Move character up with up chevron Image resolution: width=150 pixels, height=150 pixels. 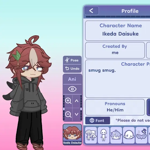[77, 101]
